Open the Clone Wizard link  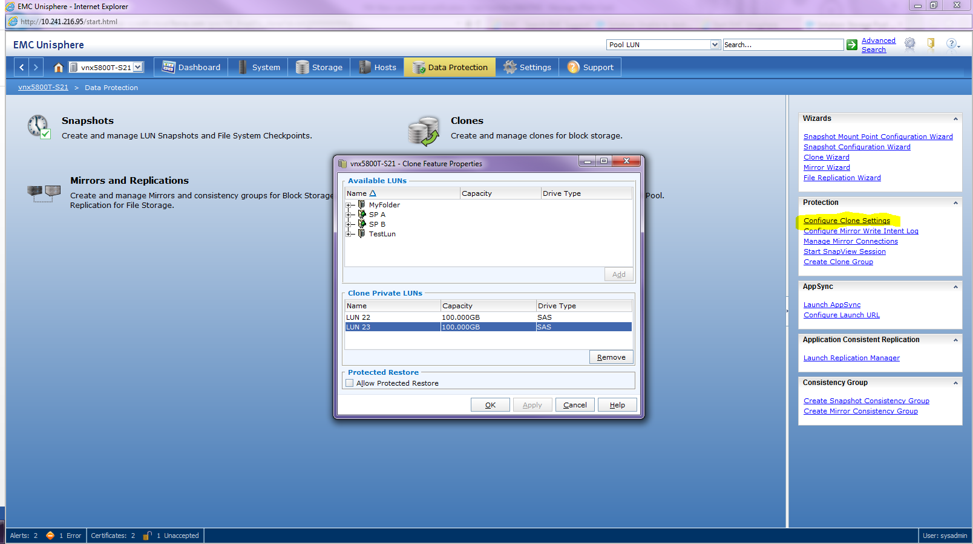click(826, 157)
